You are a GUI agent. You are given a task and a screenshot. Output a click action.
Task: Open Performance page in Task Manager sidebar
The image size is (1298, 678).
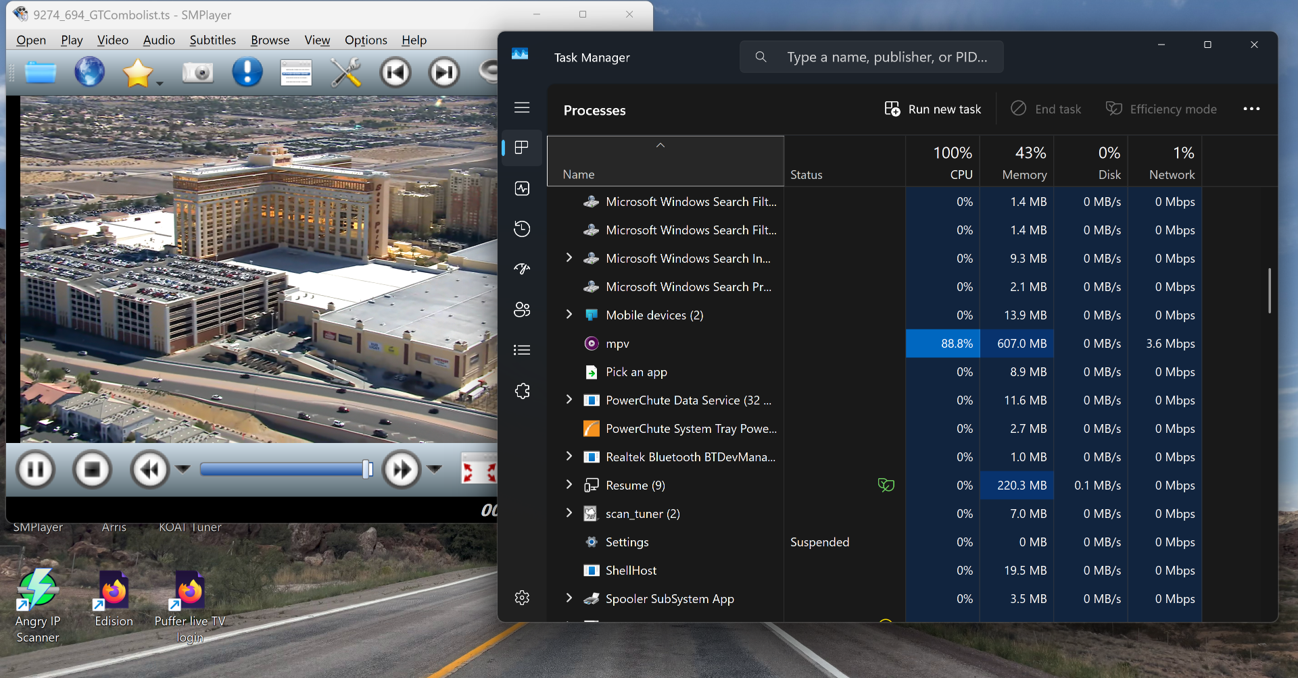[522, 188]
